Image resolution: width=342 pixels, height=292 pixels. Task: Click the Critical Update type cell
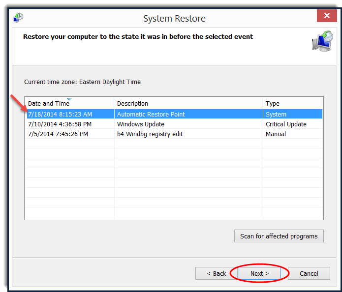[x=293, y=124]
